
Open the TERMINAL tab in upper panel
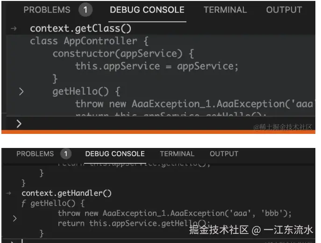pyautogui.click(x=225, y=10)
